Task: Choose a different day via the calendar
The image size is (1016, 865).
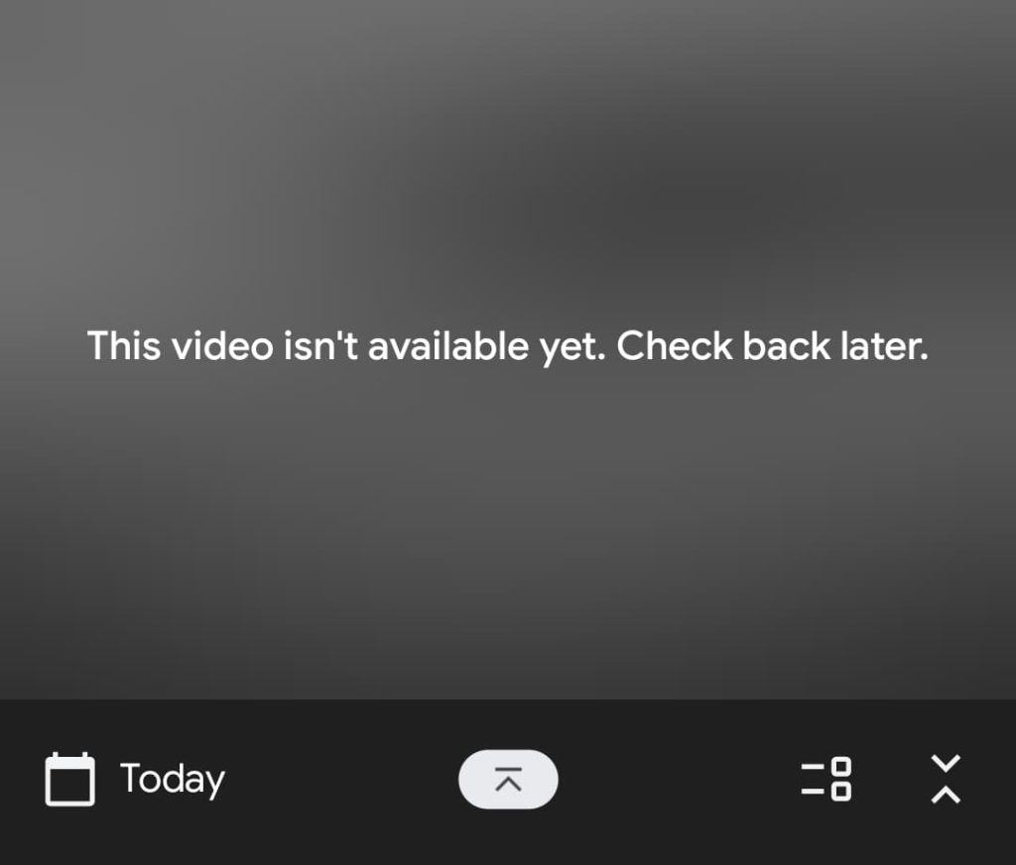Action: tap(70, 779)
